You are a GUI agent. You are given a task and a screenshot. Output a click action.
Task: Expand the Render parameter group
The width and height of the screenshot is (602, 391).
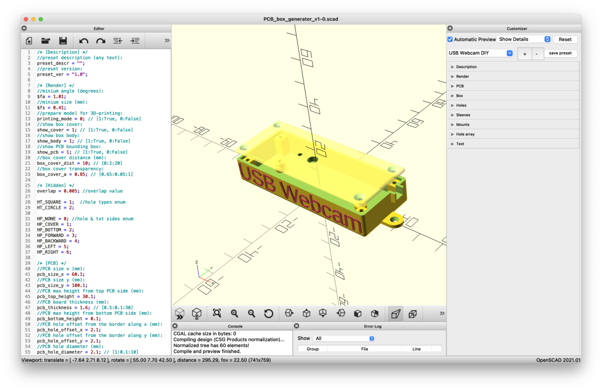[x=513, y=76]
